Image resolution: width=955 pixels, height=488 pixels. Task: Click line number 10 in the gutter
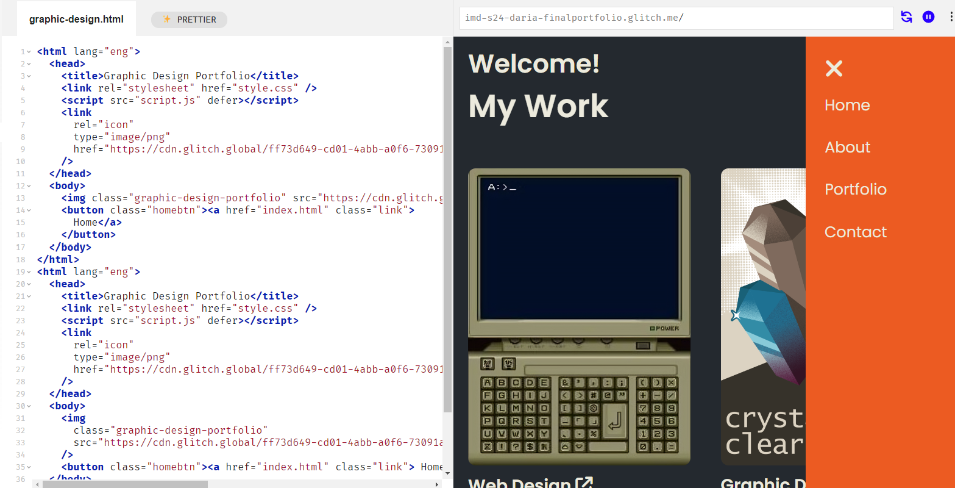pos(21,162)
